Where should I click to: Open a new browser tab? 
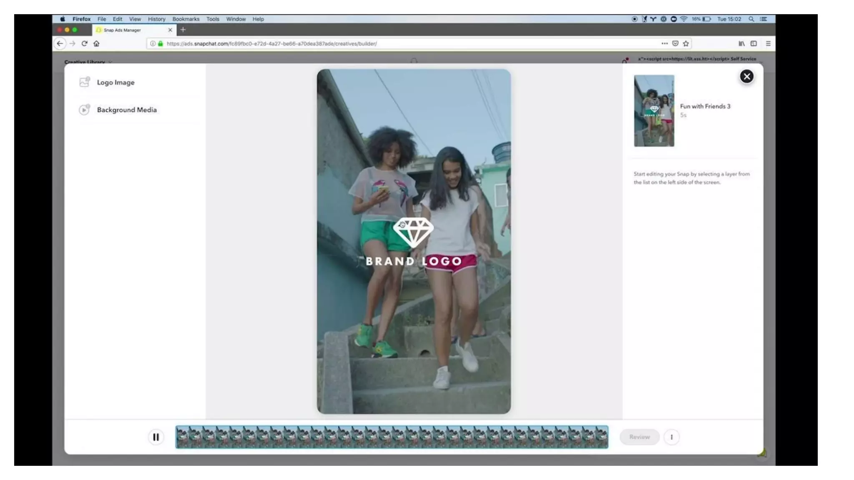(183, 30)
